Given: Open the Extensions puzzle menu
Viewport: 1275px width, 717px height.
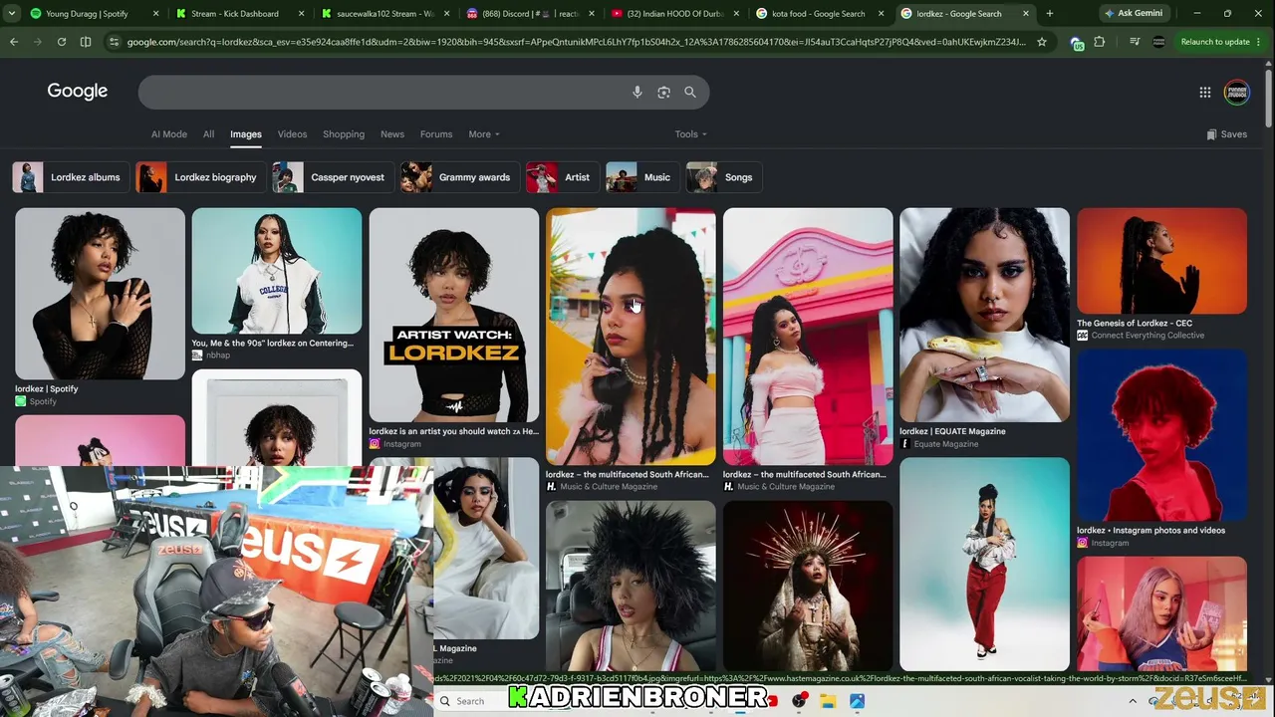Looking at the screenshot, I should 1100,42.
